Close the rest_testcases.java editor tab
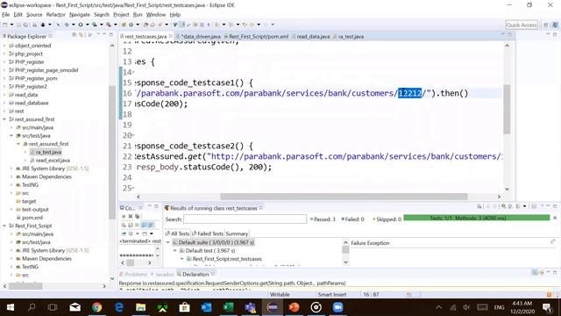561x316 pixels. coord(170,36)
